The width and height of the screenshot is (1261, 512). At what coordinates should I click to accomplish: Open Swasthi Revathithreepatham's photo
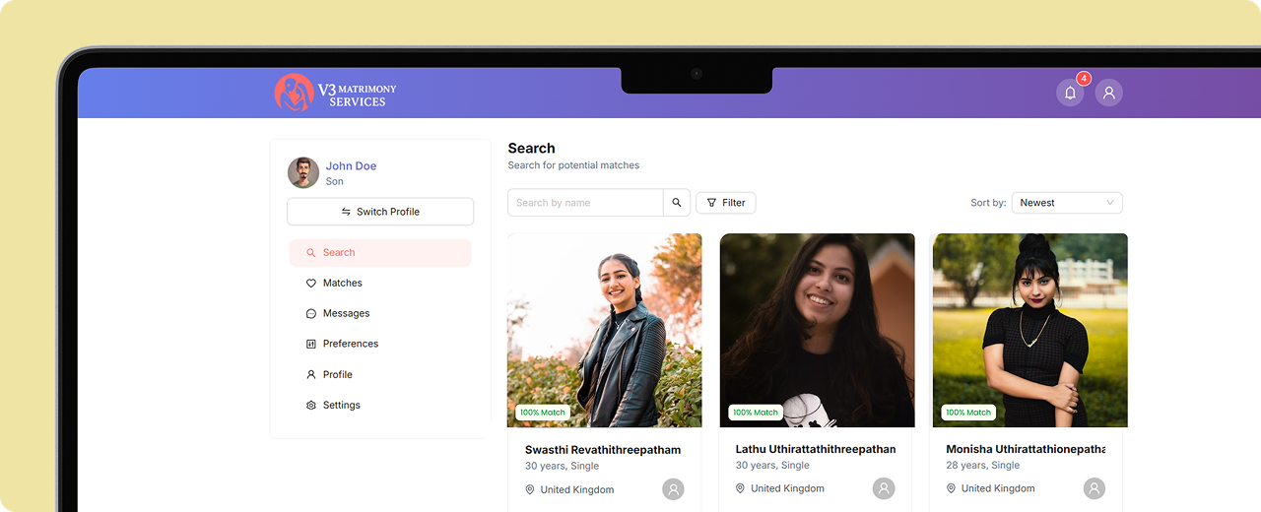(605, 330)
